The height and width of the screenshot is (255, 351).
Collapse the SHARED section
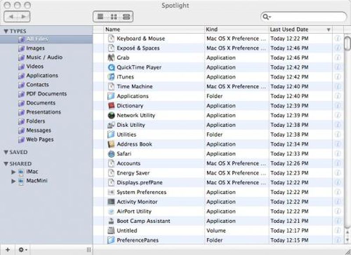pyautogui.click(x=6, y=164)
